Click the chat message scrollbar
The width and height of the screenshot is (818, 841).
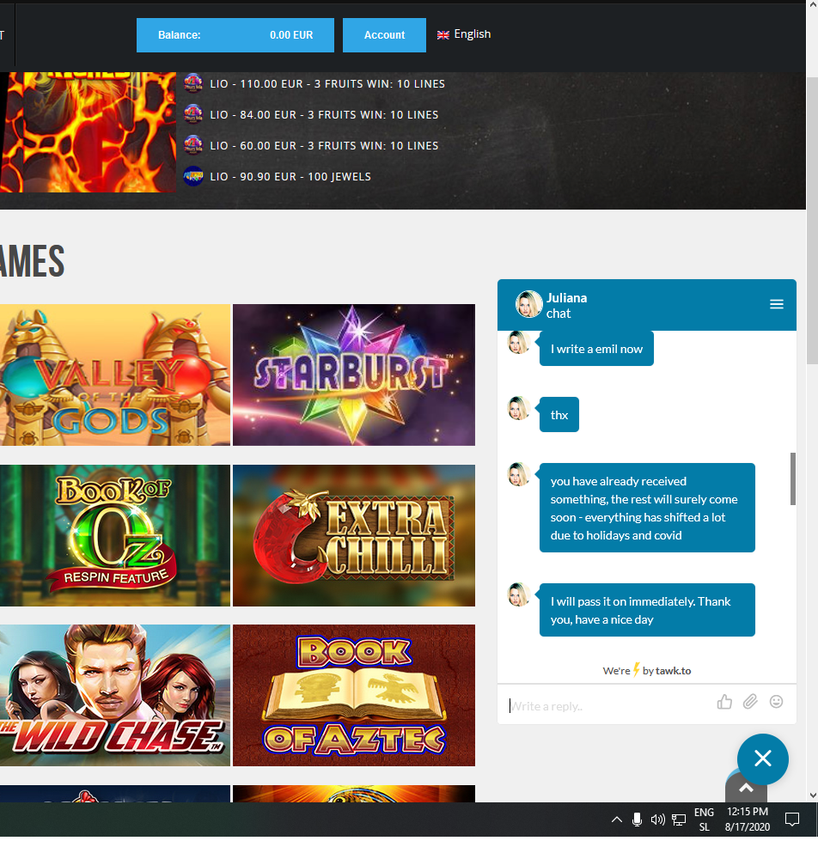coord(792,478)
